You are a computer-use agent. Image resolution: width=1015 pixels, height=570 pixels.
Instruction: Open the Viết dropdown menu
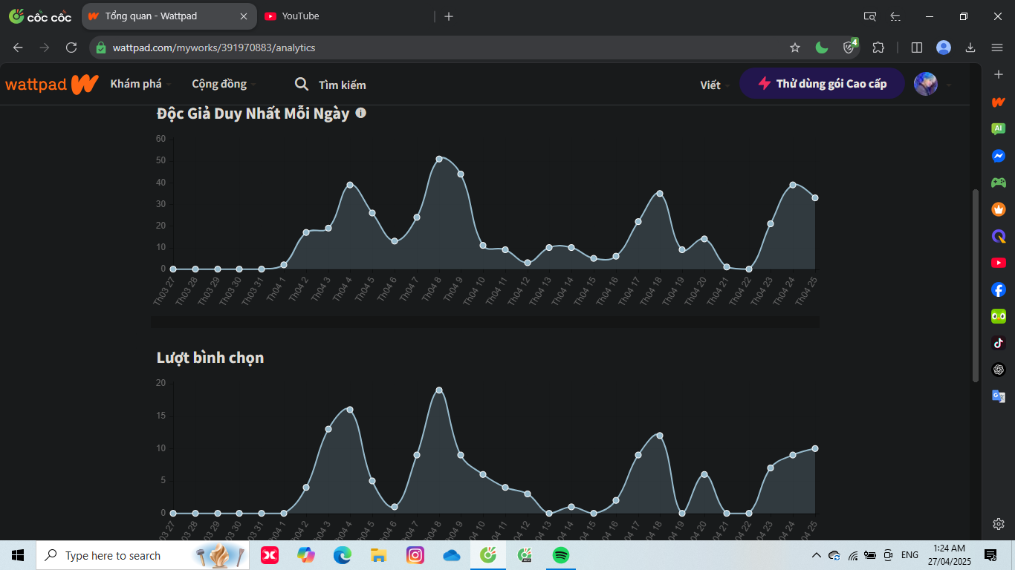pyautogui.click(x=714, y=85)
